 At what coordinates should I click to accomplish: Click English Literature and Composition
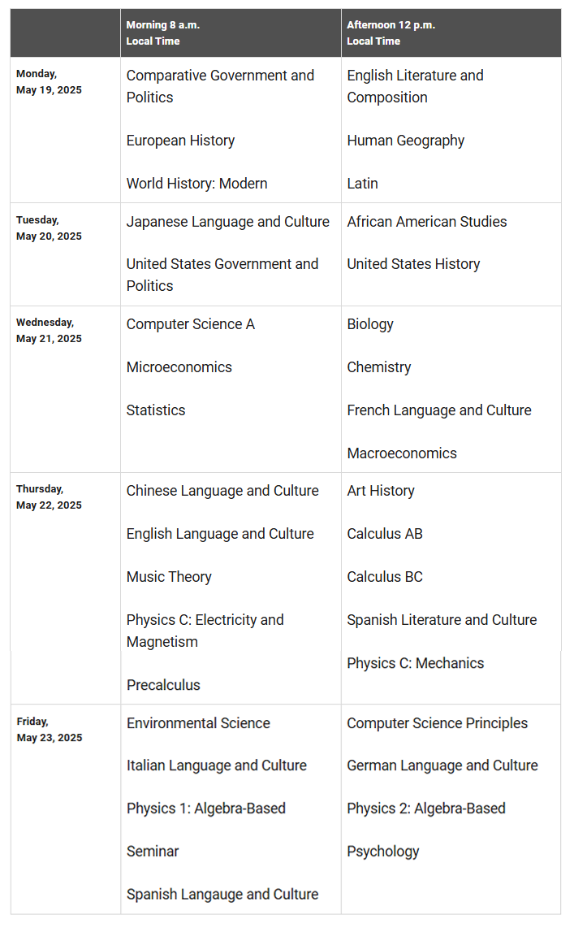pyautogui.click(x=415, y=86)
